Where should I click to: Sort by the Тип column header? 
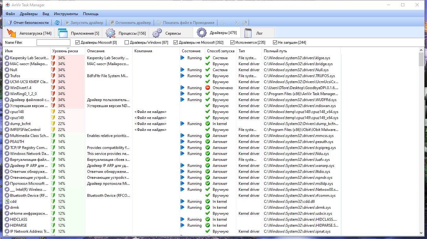(249, 51)
